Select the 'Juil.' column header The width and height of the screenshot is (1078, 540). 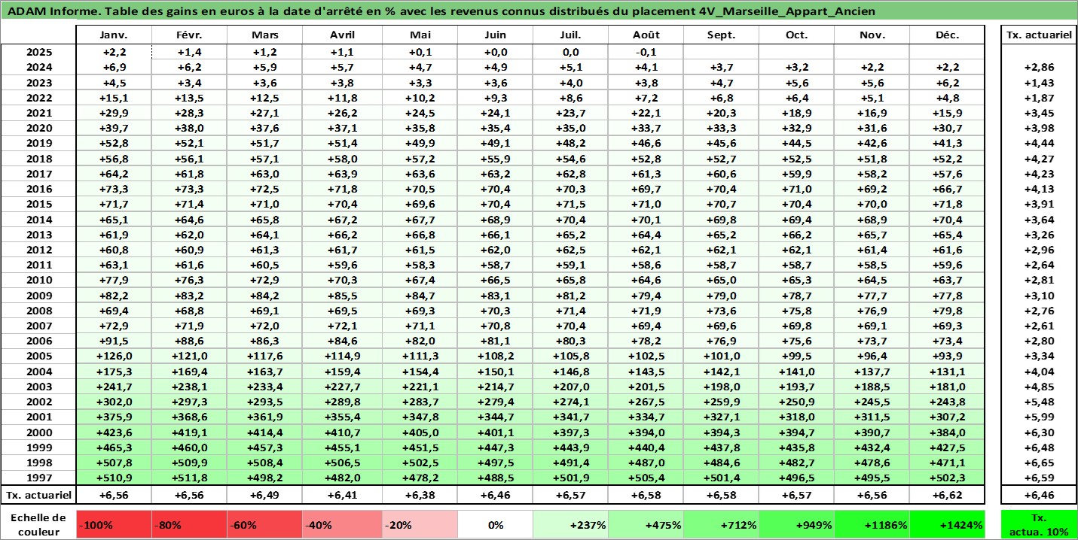click(570, 35)
